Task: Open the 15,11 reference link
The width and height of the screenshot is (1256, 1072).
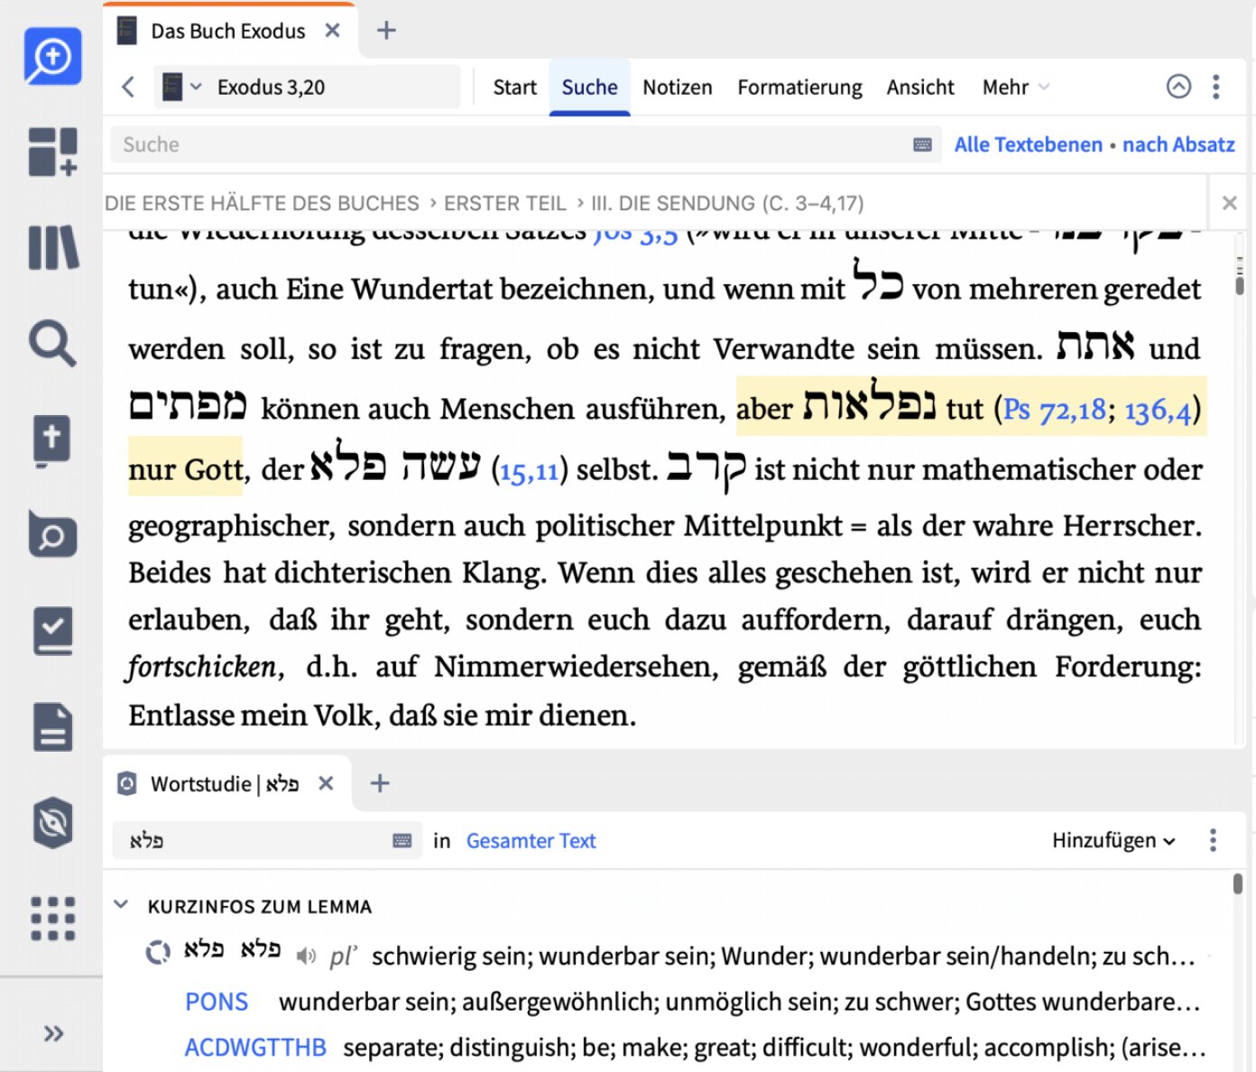Action: coord(529,470)
